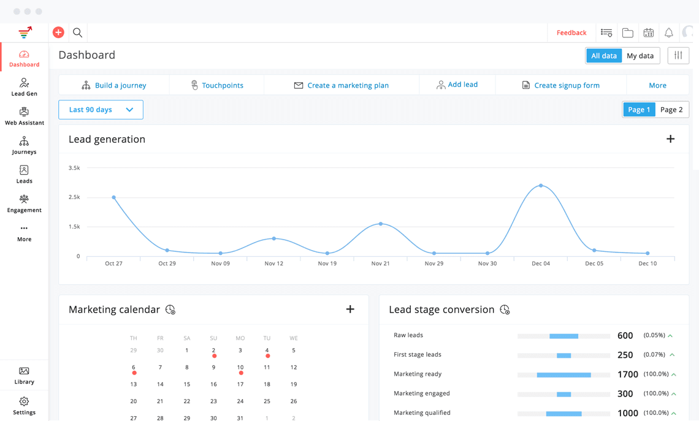Switch to My data view
This screenshot has width=699, height=421.
[640, 56]
